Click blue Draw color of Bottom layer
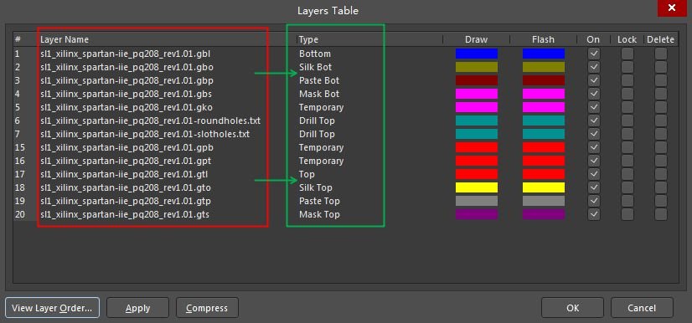The image size is (692, 323). pyautogui.click(x=477, y=54)
